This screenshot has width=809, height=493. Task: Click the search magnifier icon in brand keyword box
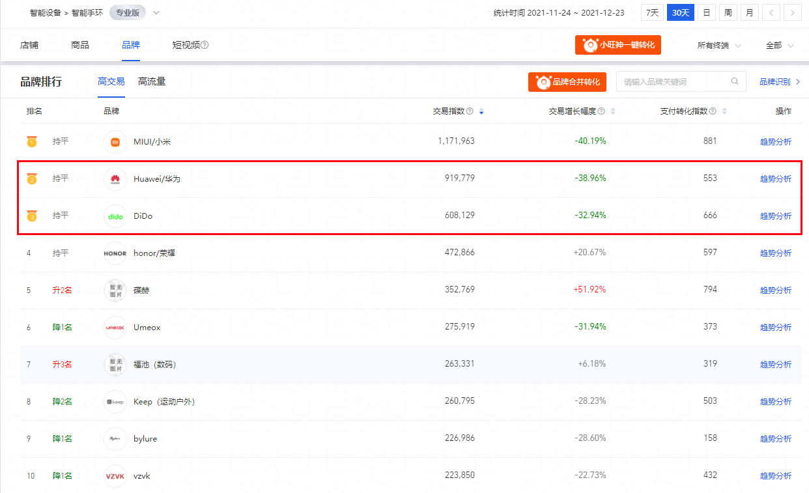tap(735, 81)
